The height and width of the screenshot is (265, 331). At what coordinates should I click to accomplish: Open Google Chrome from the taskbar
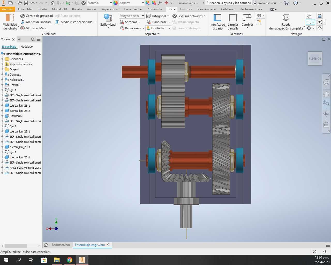click(x=70, y=260)
